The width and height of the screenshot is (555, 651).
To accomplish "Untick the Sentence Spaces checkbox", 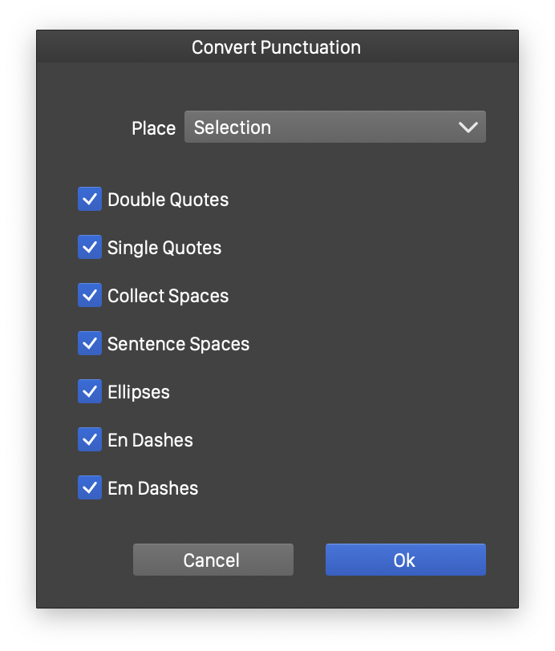I will [x=90, y=344].
